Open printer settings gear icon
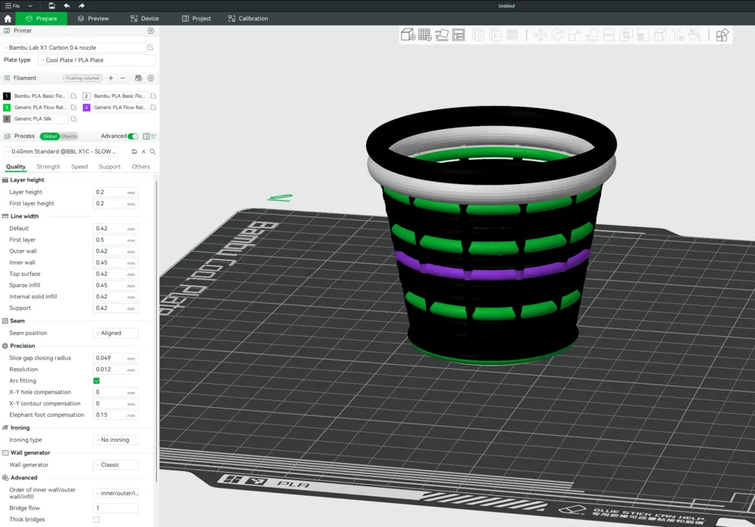The height and width of the screenshot is (527, 755). click(150, 31)
